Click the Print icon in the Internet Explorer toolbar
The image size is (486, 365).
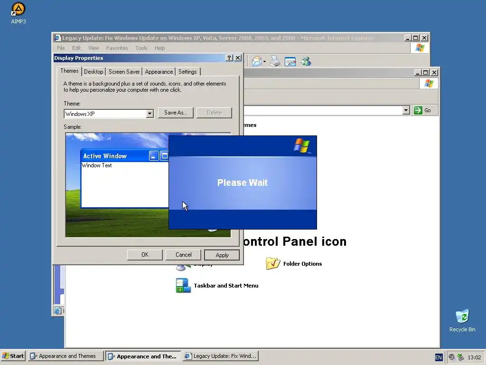click(x=275, y=61)
